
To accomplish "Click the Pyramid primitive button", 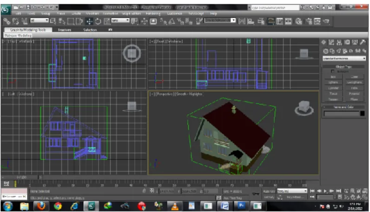I will [354, 94].
